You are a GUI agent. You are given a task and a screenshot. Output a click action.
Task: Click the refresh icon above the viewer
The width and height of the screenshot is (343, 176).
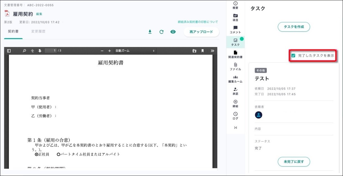(161, 32)
